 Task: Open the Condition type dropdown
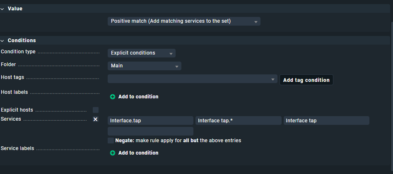pyautogui.click(x=141, y=53)
